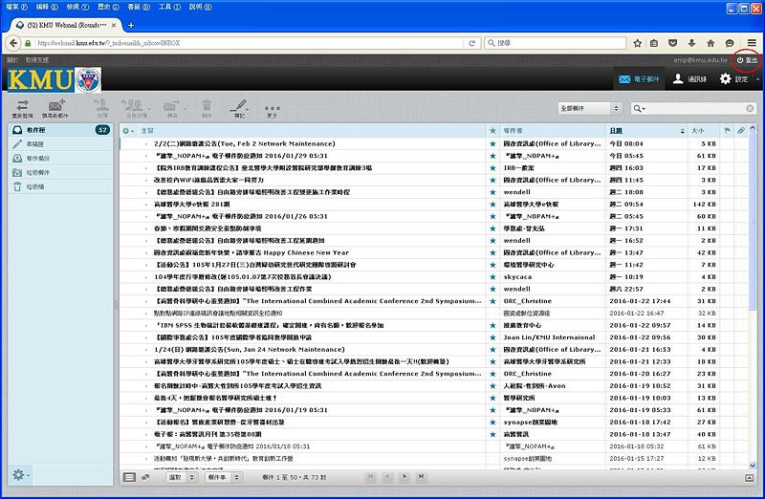765x499 pixels.
Task: Open the 更多 three-dots more actions
Action: (x=272, y=111)
